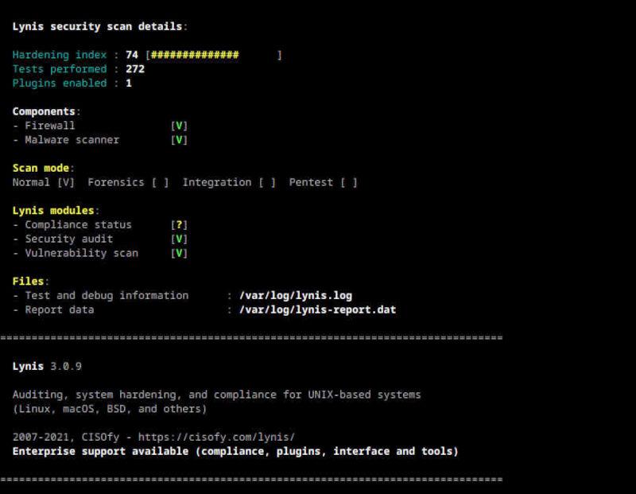Click the Lynis security scan details heading
Screen dimensions: 636x494
coord(99,26)
